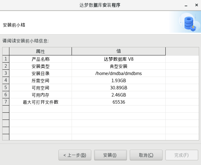
Task: Click the 安装(I) install button
Action: click(x=110, y=155)
